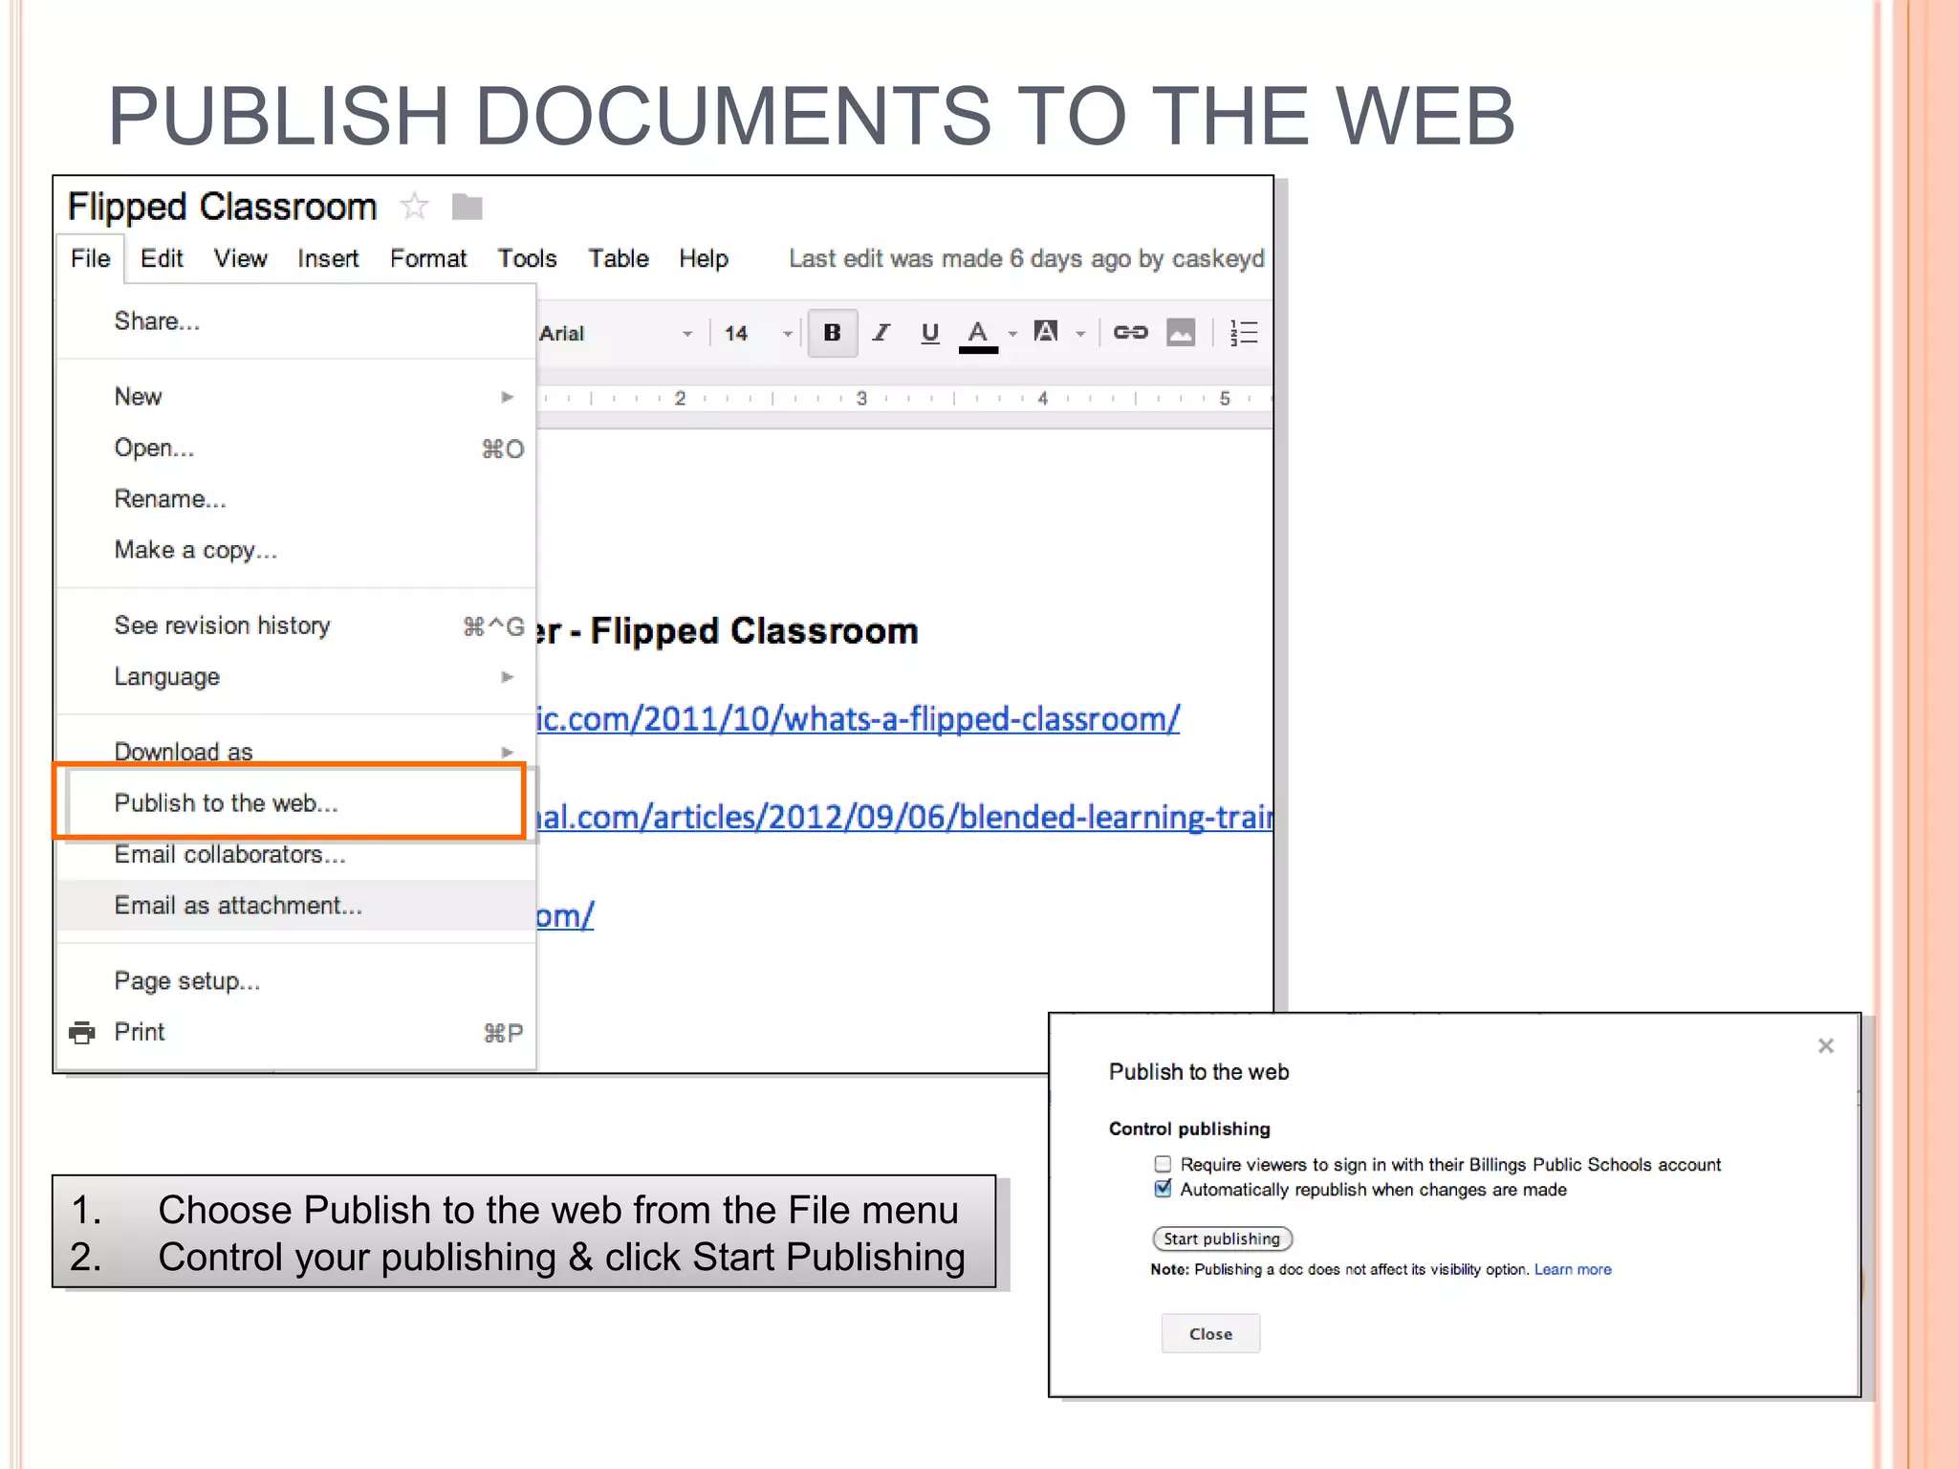Image resolution: width=1958 pixels, height=1469 pixels.
Task: Open the text color tool
Action: [x=977, y=335]
